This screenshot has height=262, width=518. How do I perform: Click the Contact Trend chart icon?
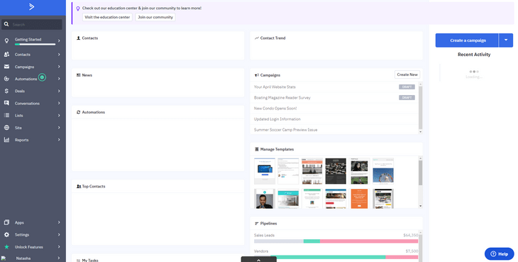pos(257,38)
